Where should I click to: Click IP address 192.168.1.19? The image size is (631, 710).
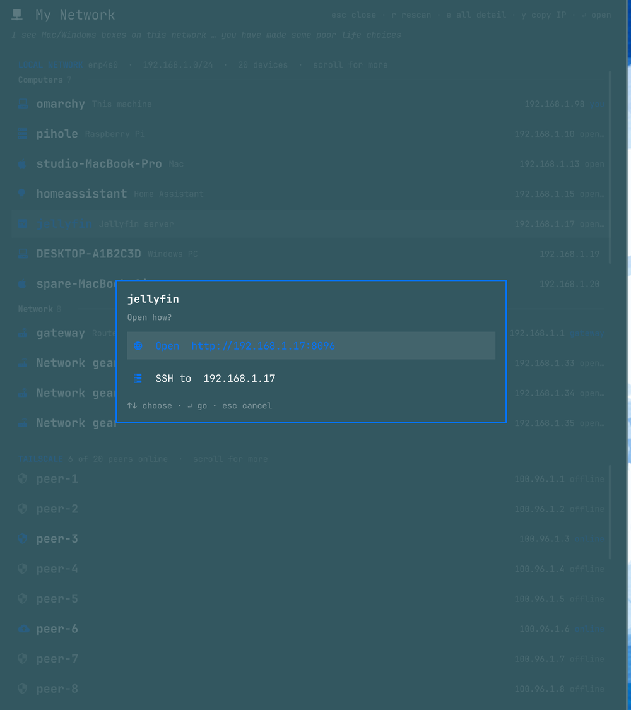(569, 254)
